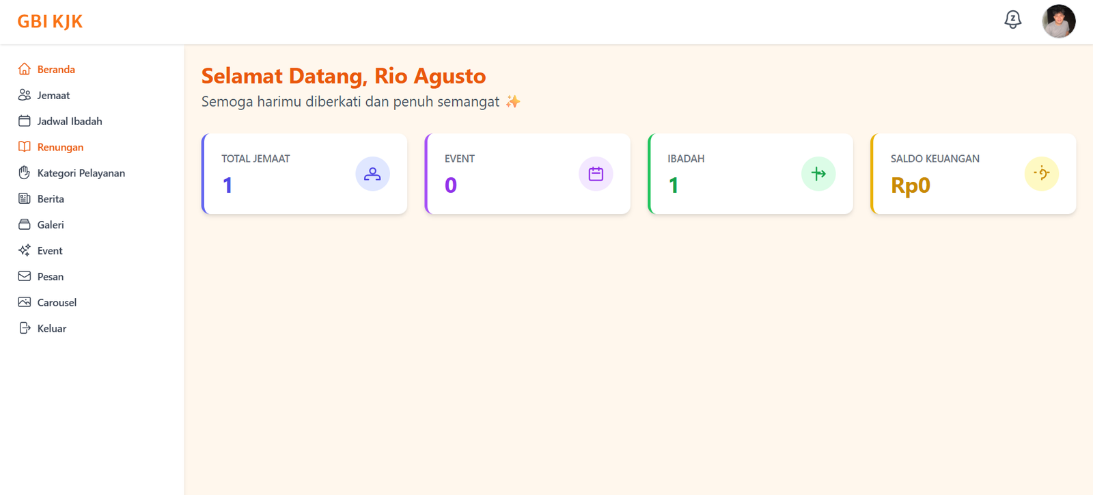Click the Kategori Pelayanan hand icon
The height and width of the screenshot is (495, 1093).
pos(25,173)
